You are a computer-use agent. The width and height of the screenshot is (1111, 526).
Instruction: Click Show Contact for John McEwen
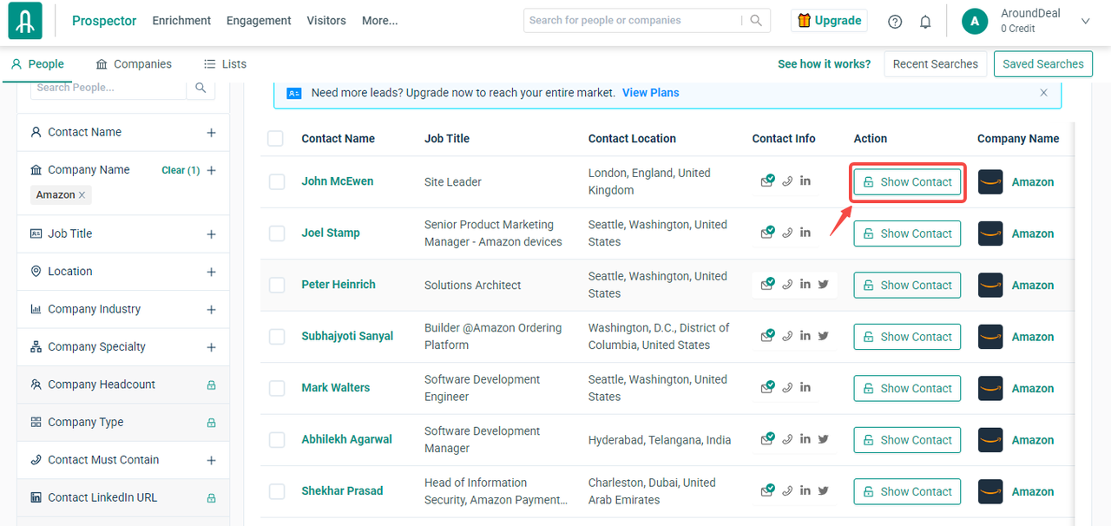(907, 182)
